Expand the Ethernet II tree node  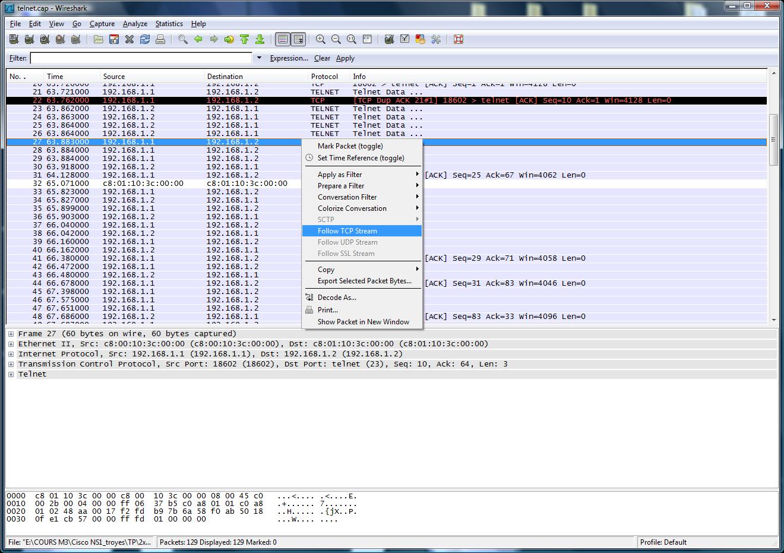(x=11, y=344)
